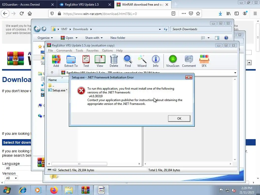Click the Windows Start button
Viewport: 260px width, 195px height.
coord(7,190)
